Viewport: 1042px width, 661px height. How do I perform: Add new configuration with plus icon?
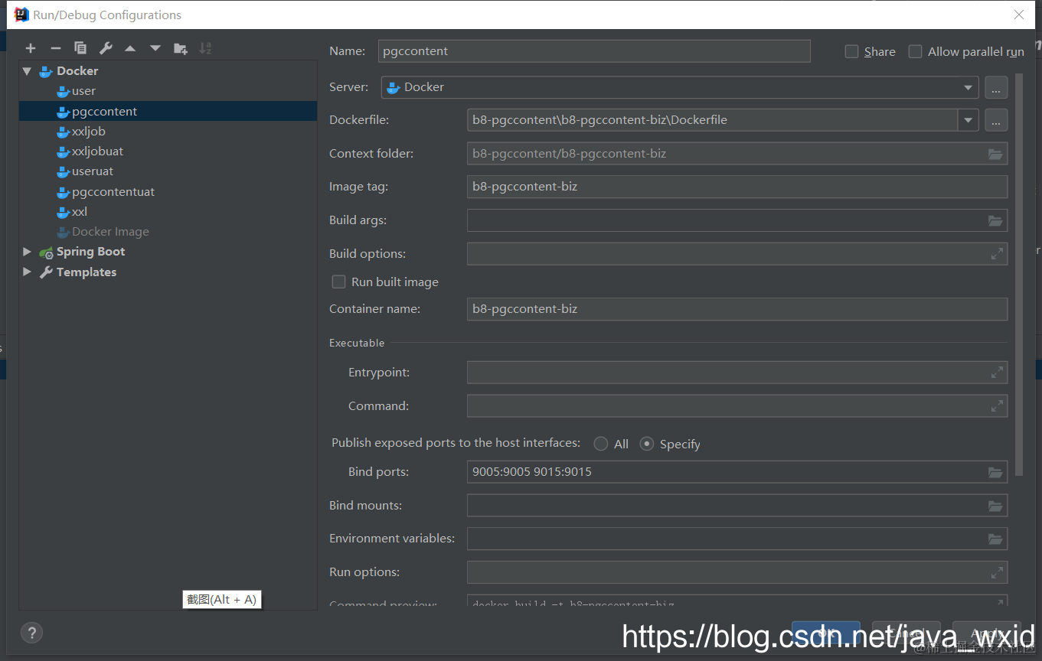[x=31, y=48]
